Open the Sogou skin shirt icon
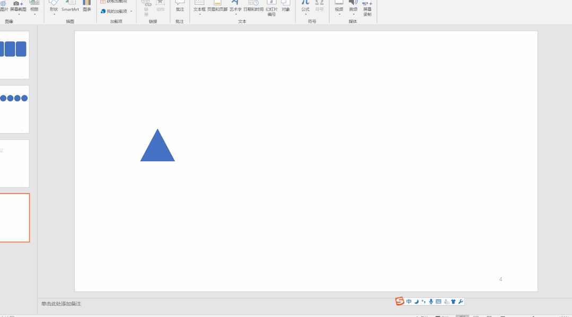This screenshot has height=317, width=572. coord(454,301)
